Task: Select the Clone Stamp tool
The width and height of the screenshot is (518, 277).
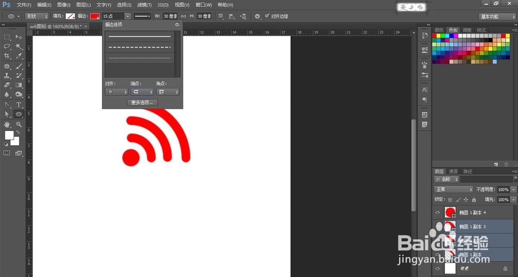Action: 7,76
